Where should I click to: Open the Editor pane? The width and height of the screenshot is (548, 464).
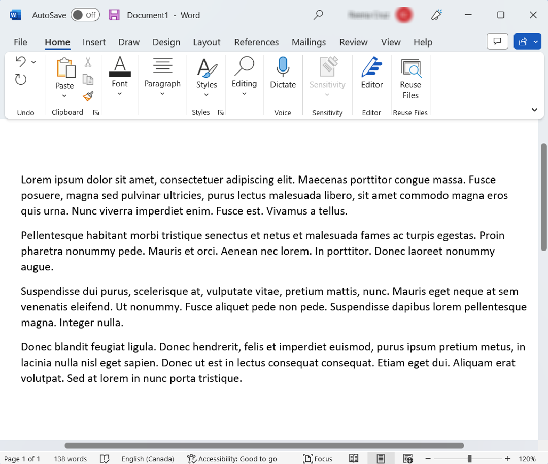tap(371, 76)
